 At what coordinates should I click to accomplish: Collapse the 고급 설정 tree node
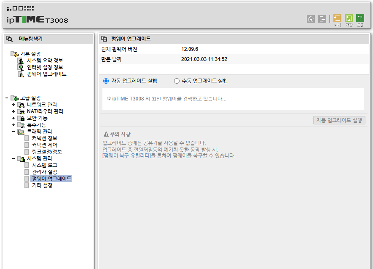[7, 98]
